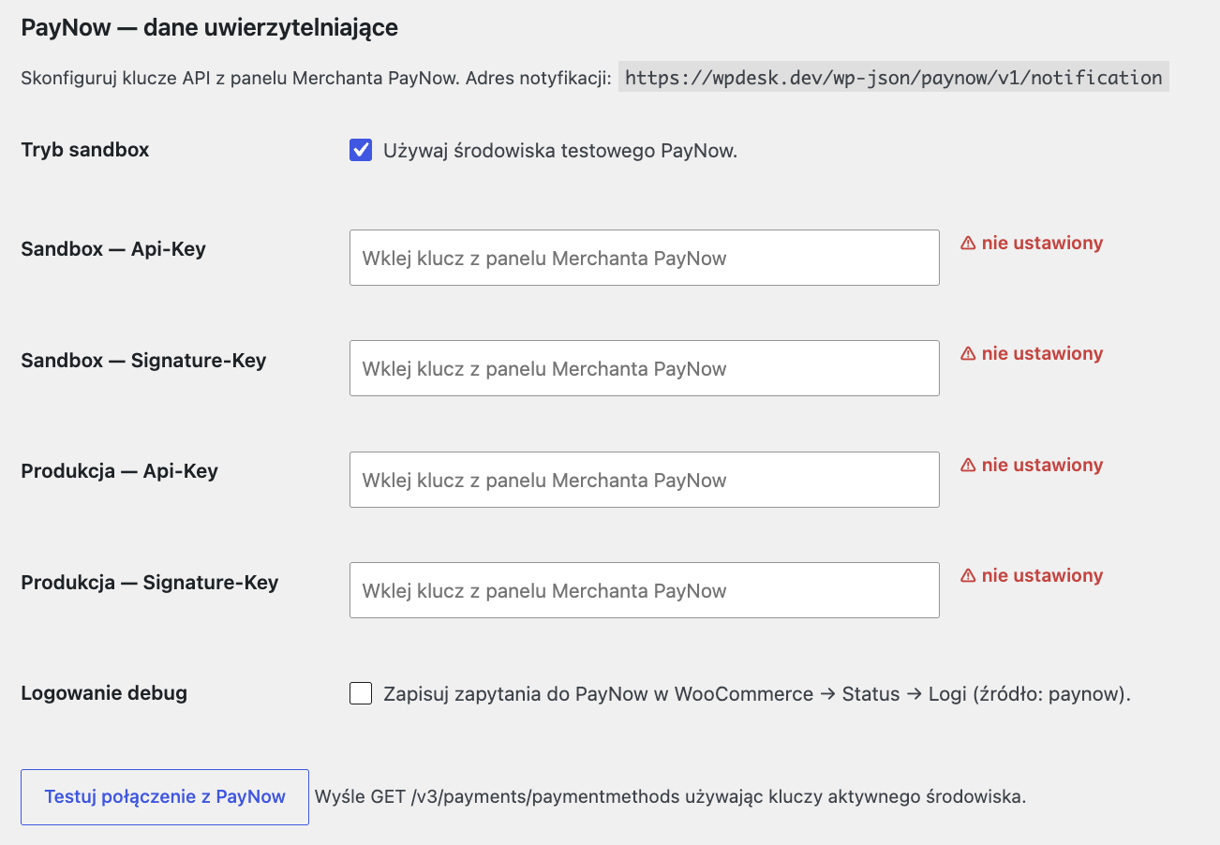Click the "Skonfiguruj klucze API" description text
This screenshot has width=1220, height=845.
pos(317,78)
